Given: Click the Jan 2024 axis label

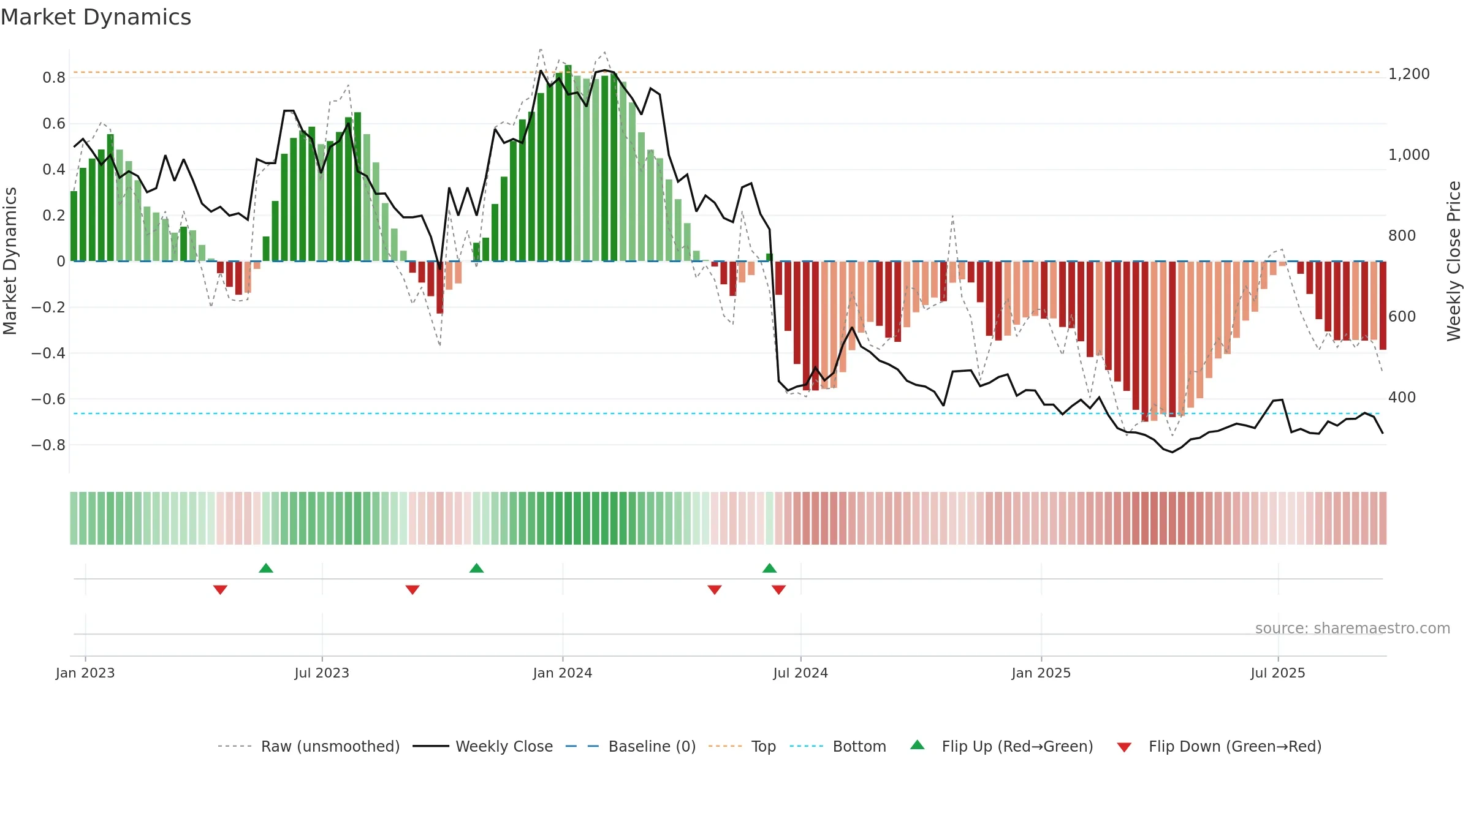Looking at the screenshot, I should [x=563, y=673].
